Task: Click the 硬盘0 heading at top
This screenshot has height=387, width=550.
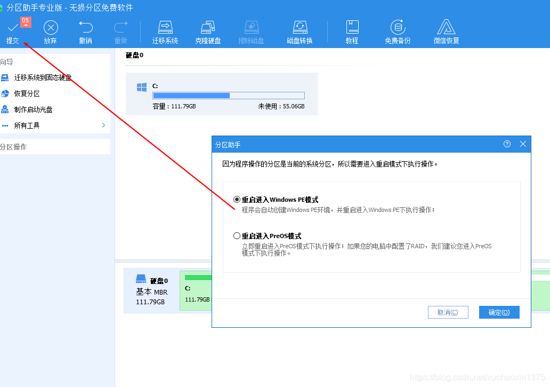Action: point(135,55)
